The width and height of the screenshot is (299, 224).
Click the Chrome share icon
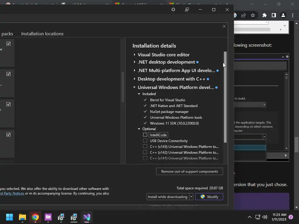[x=244, y=15]
